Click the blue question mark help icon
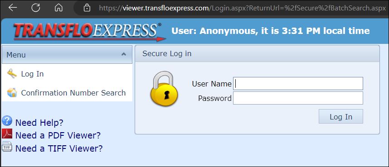Viewport: 389px width, 167px height. coord(7,121)
